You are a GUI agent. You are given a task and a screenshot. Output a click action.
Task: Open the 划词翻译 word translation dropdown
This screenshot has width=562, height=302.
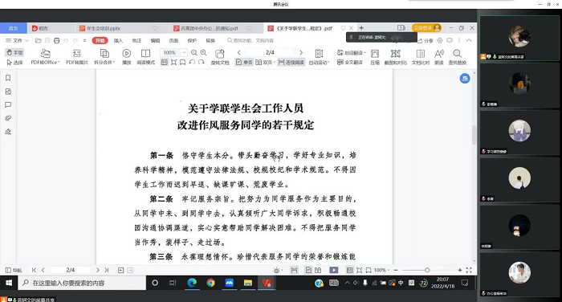[352, 53]
